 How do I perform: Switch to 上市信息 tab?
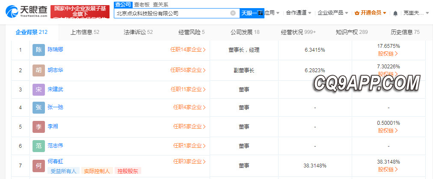(85, 32)
